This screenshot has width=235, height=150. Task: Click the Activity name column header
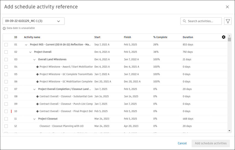pos(32,37)
